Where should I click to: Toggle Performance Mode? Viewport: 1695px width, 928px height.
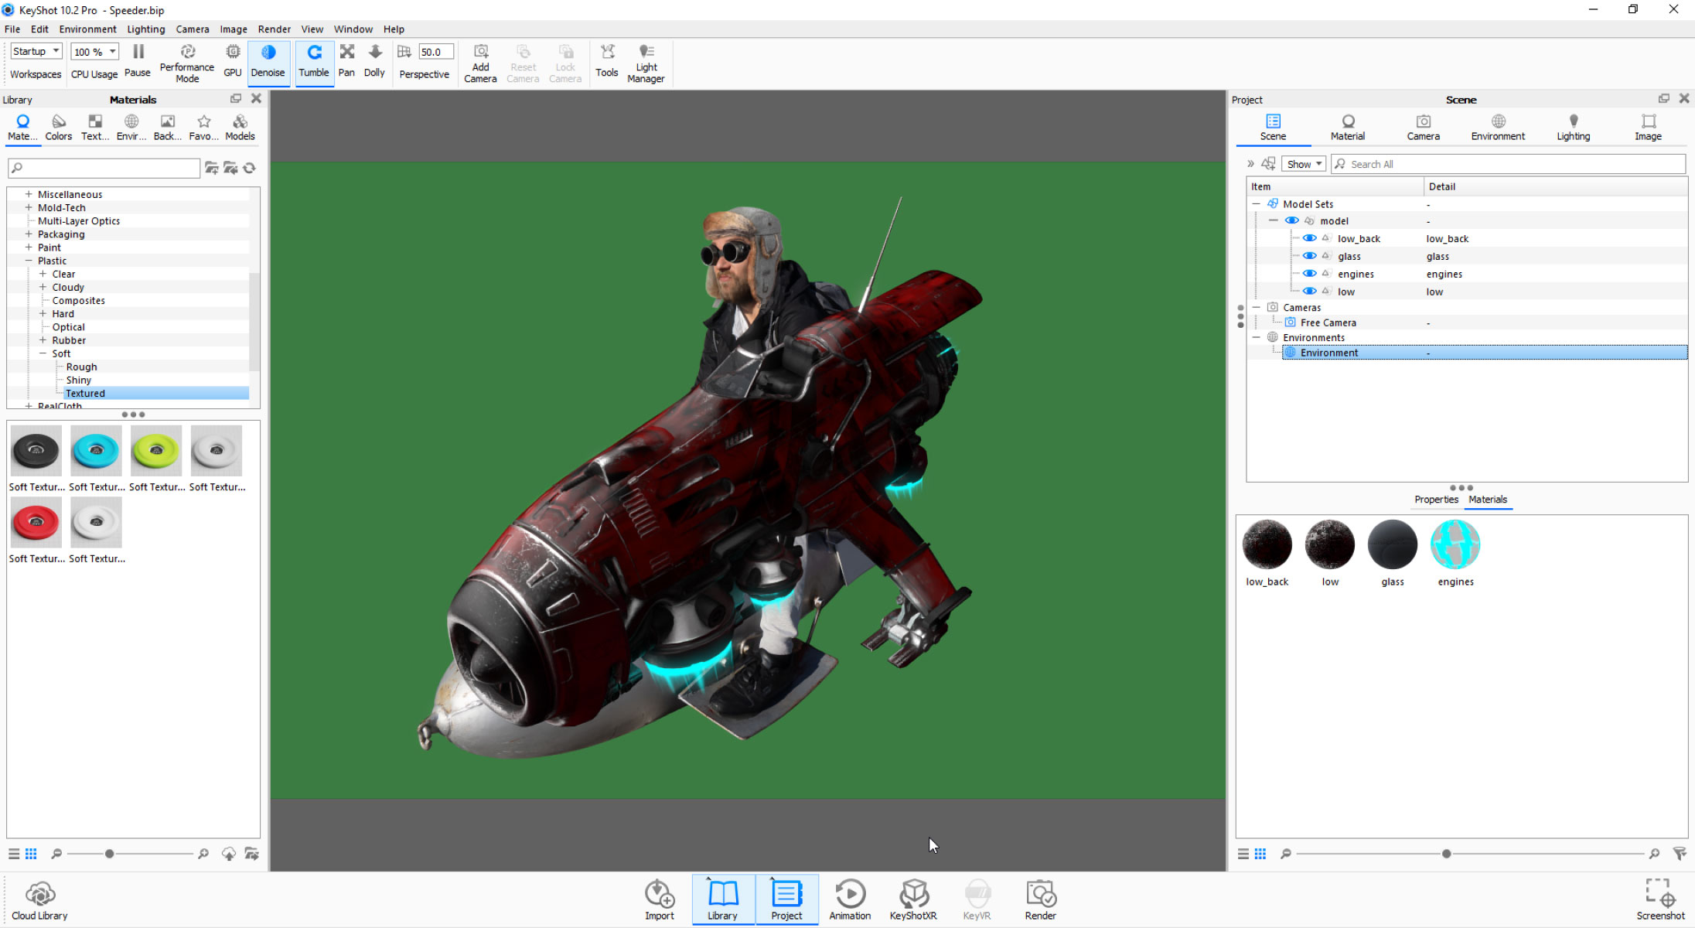187,63
